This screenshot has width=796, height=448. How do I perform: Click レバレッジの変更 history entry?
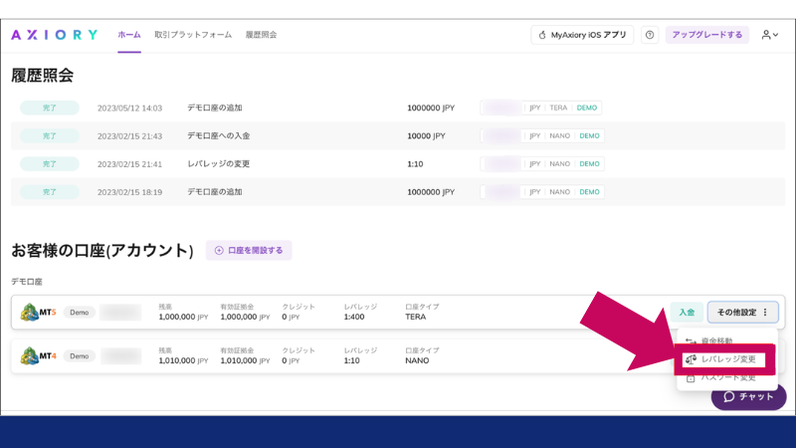[x=218, y=163]
